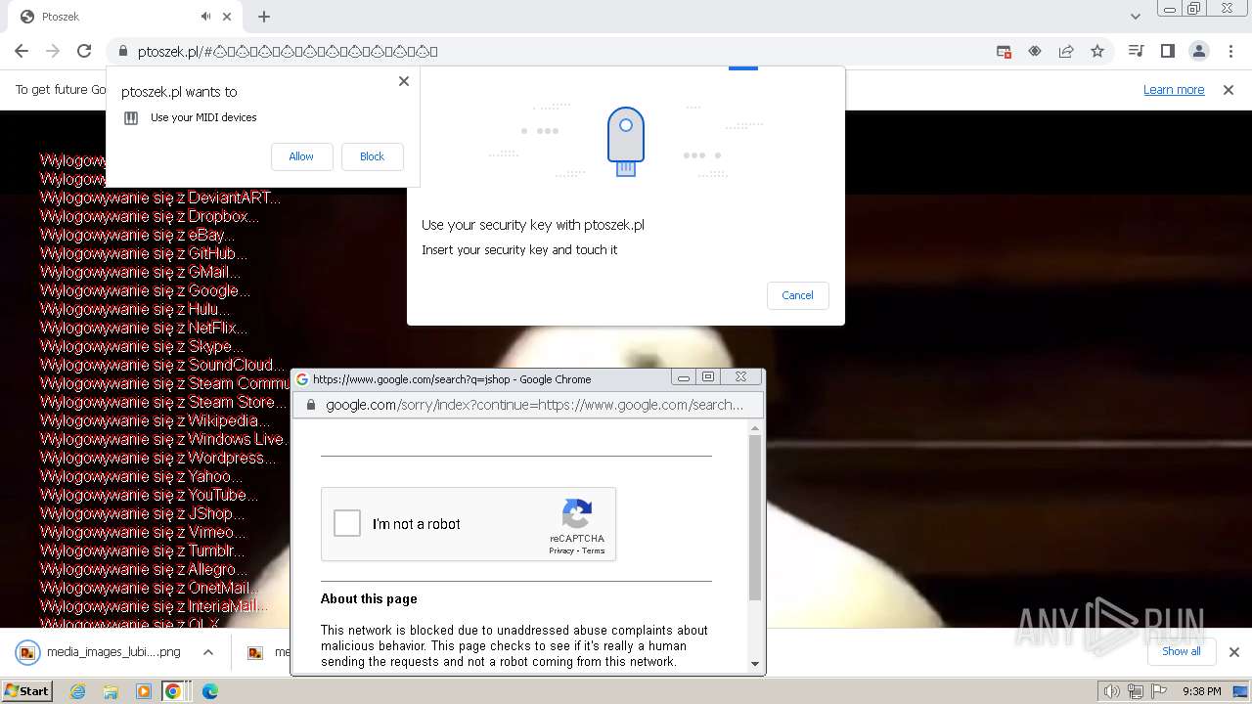Bookmark this tab with the star icon

point(1097,51)
